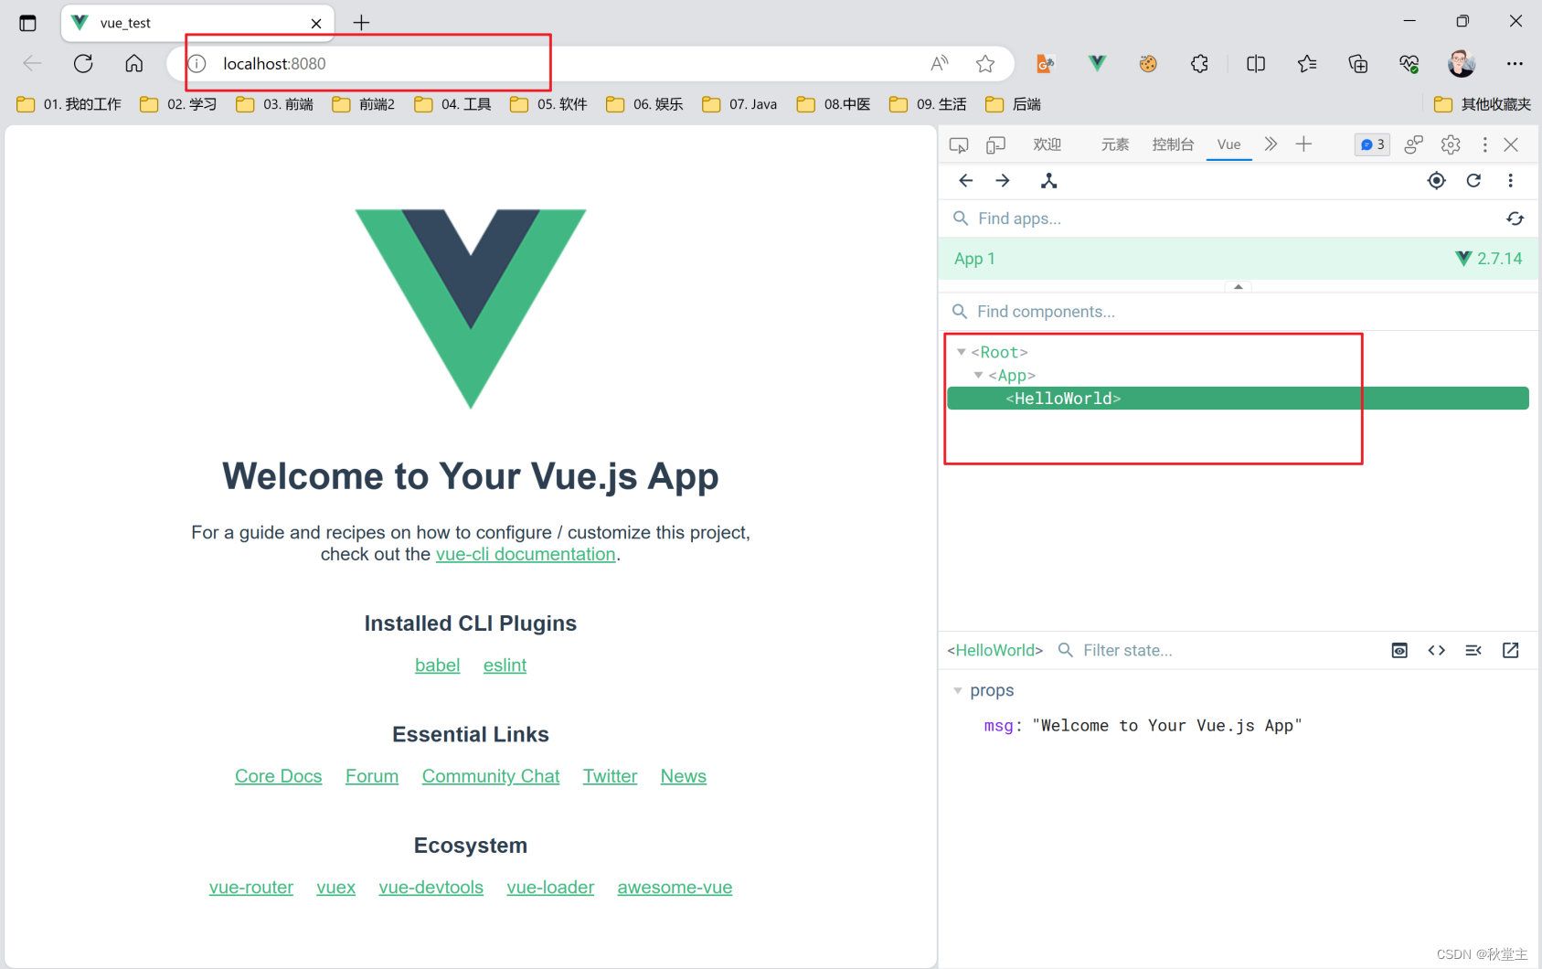This screenshot has height=969, width=1542.
Task: Select the HelloWorld component in tree
Action: [1238, 399]
